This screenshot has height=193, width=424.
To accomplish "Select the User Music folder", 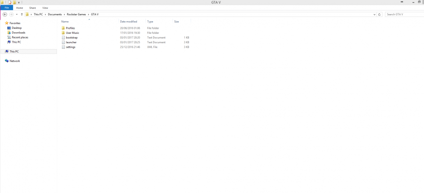I will point(70,33).
